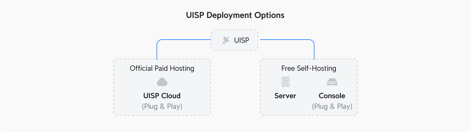Click the server rack icon
This screenshot has height=132, width=471.
click(285, 82)
